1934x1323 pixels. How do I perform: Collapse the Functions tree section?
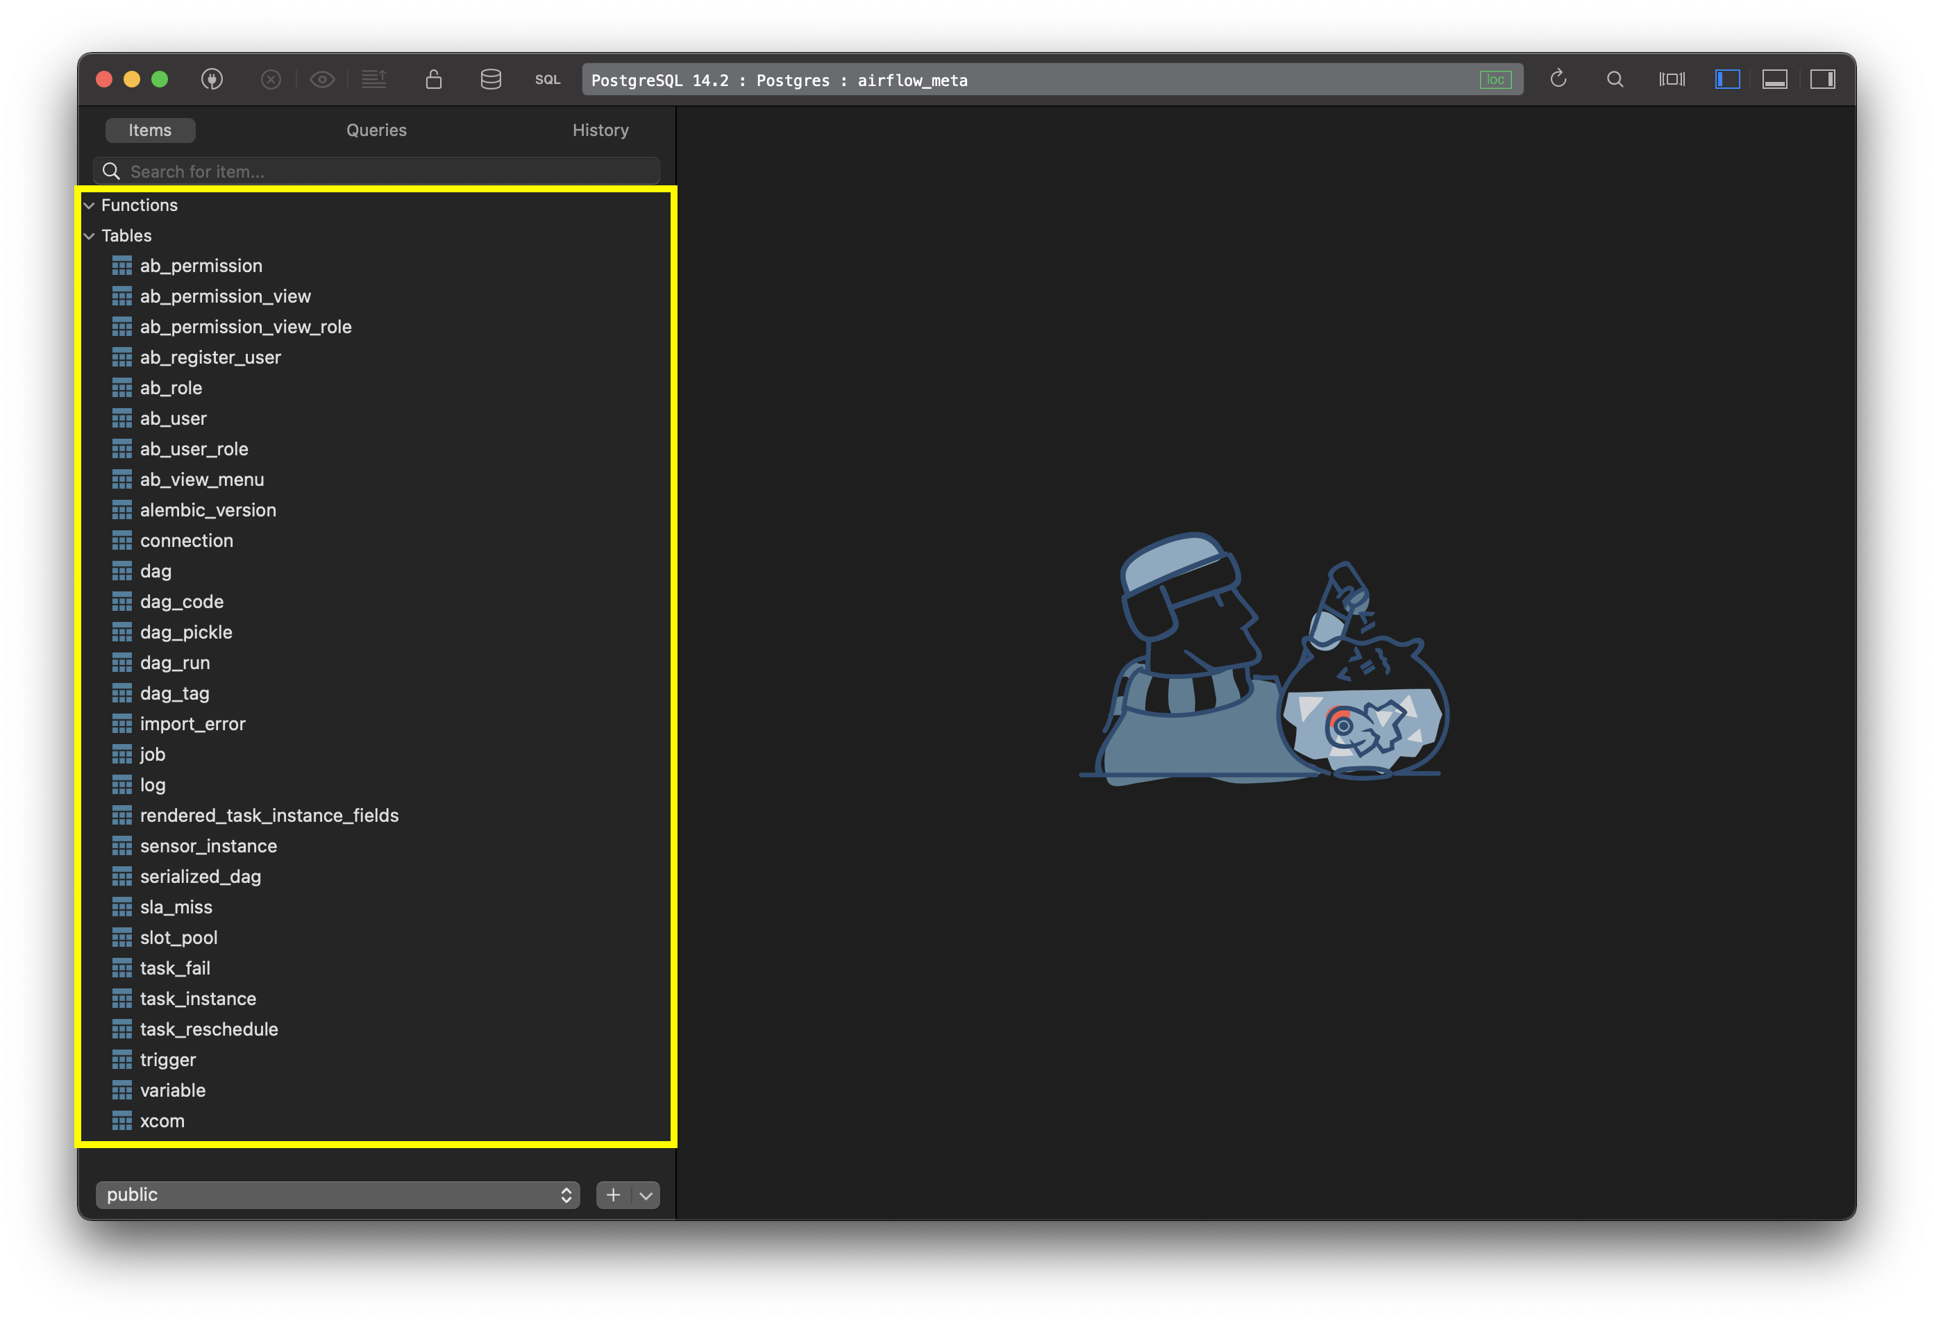pos(90,205)
